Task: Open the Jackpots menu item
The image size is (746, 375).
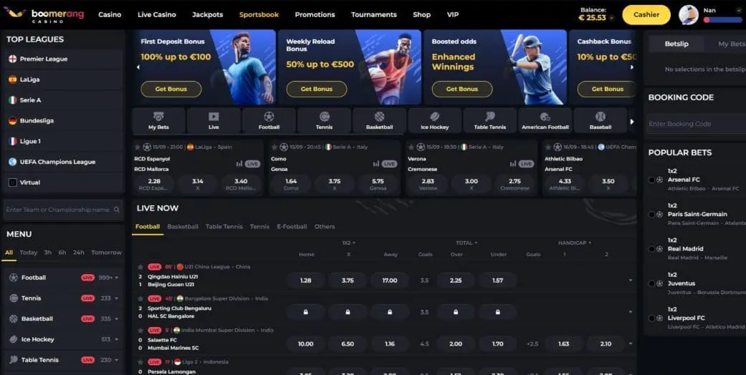Action: pyautogui.click(x=207, y=14)
